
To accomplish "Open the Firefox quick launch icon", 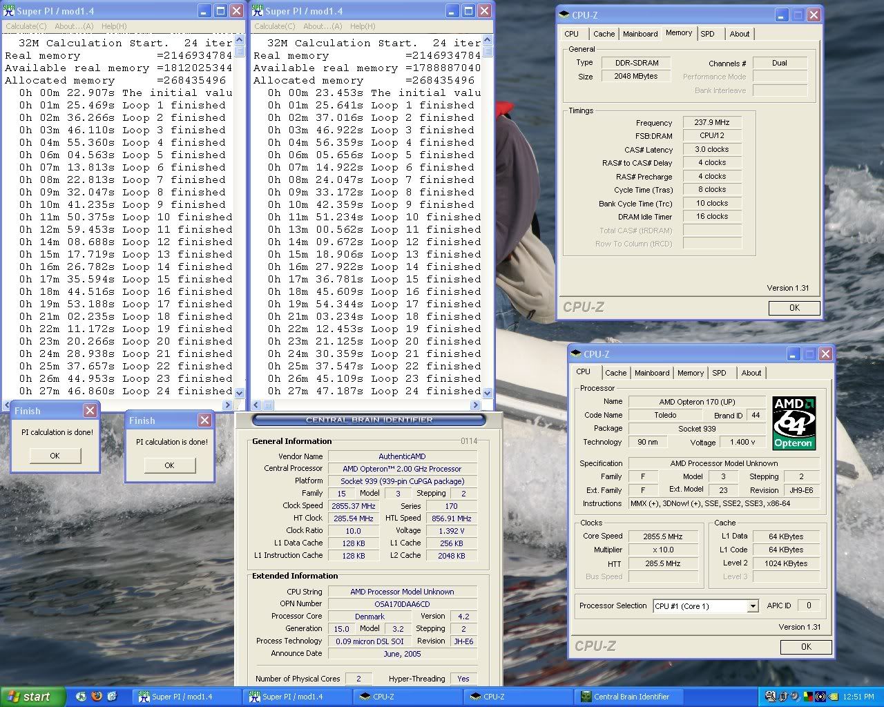I will coord(96,697).
